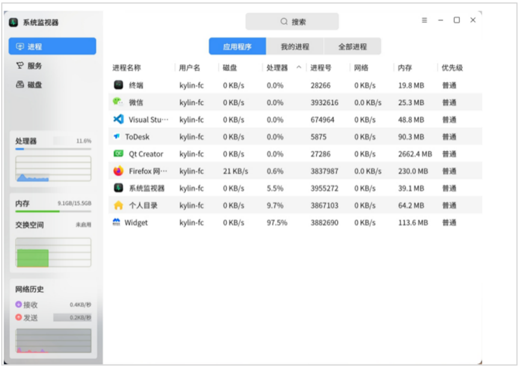The width and height of the screenshot is (520, 368).
Task: Click the Terminal (终端) process icon
Action: 119,85
